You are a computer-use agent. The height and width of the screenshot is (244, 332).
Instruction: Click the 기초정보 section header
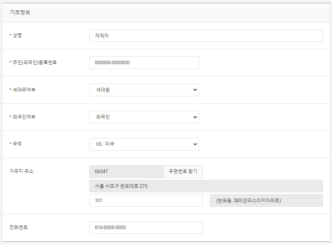pyautogui.click(x=20, y=12)
